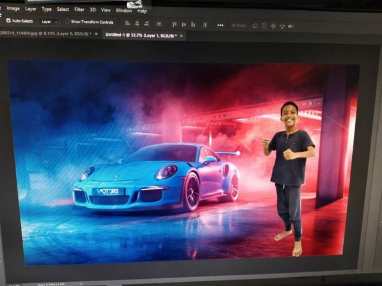Screen dimensions: 382x286
Task: Click the boy standing on the canvas
Action: pyautogui.click(x=289, y=173)
